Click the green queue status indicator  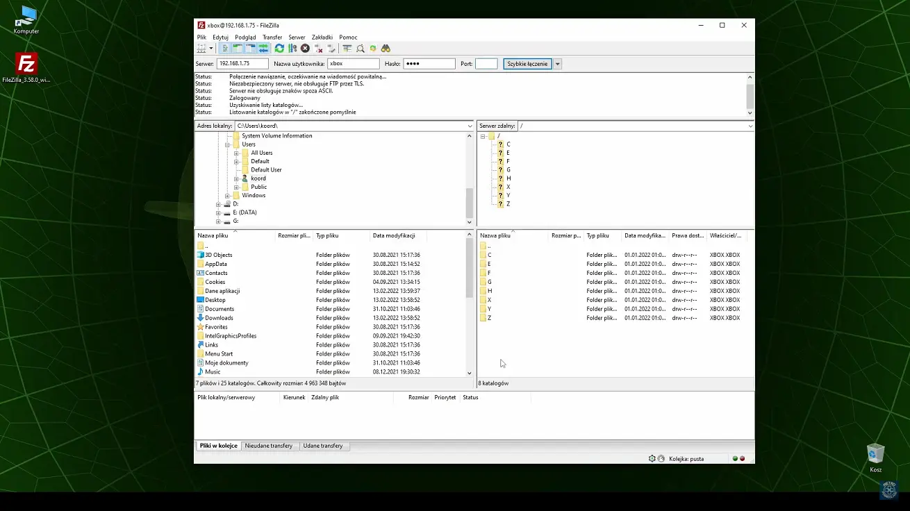tap(735, 458)
